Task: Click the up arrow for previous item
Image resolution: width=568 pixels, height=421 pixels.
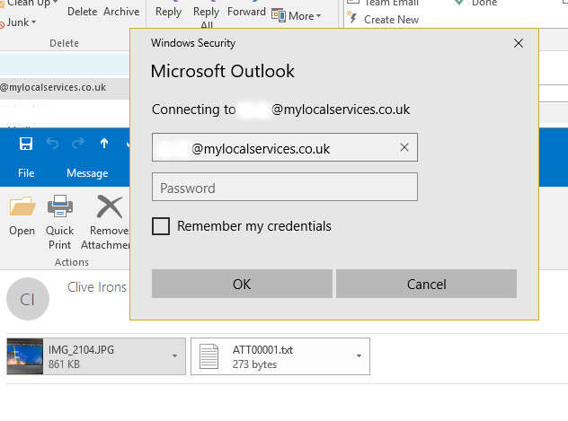Action: [104, 144]
